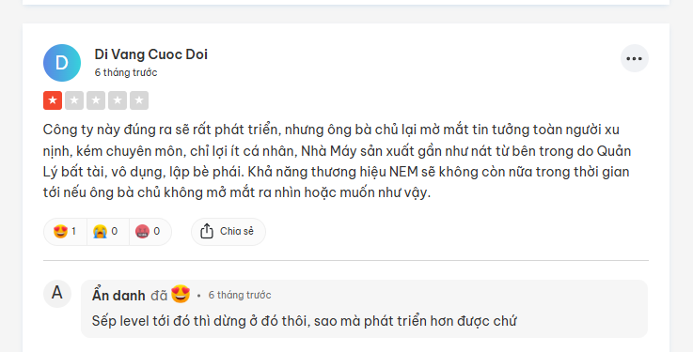Click the share arrow icon
This screenshot has height=352, width=693.
pyautogui.click(x=207, y=231)
